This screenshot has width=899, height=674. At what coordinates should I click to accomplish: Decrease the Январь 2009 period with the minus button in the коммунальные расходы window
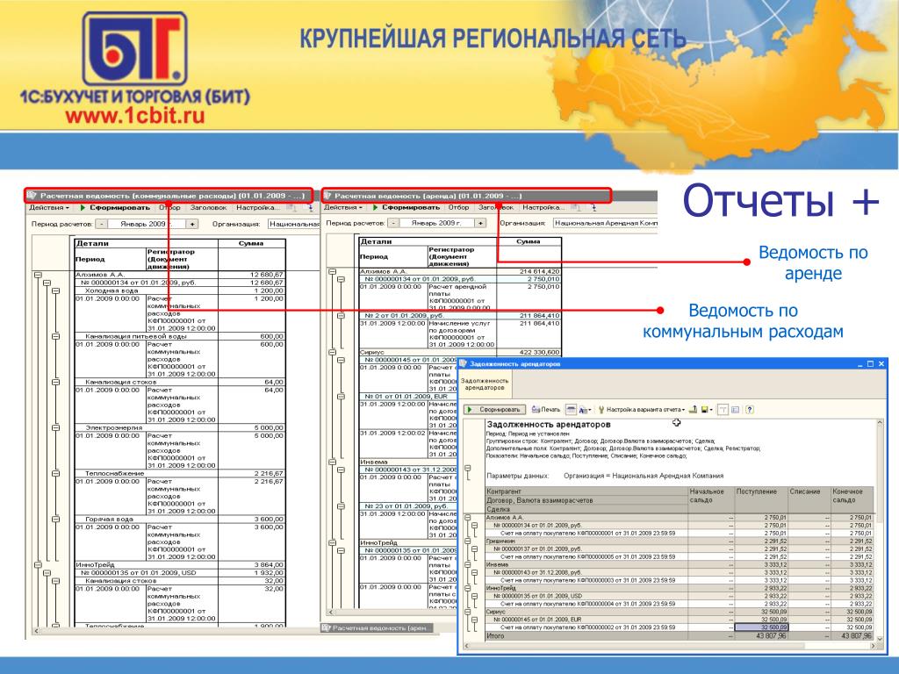tap(101, 224)
